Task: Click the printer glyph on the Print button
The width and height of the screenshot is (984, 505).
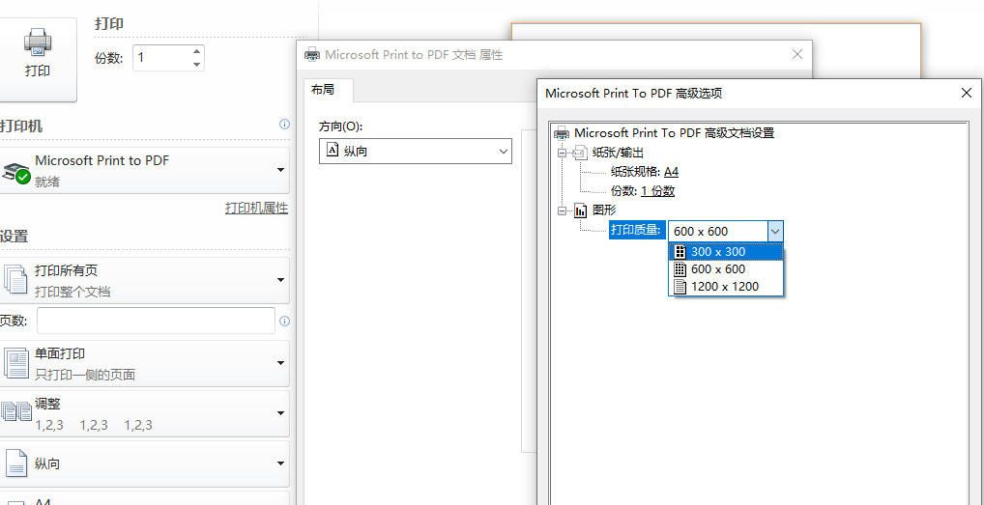Action: coord(38,42)
